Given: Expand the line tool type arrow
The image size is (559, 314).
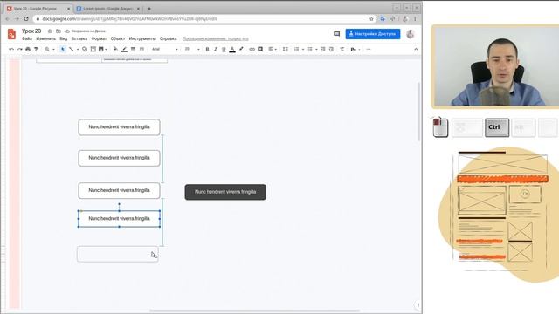Looking at the screenshot, I should 78,50.
